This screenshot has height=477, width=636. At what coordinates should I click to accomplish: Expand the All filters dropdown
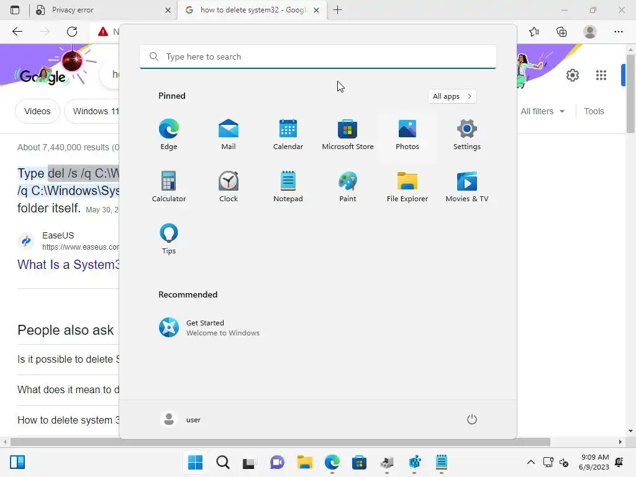coord(542,111)
